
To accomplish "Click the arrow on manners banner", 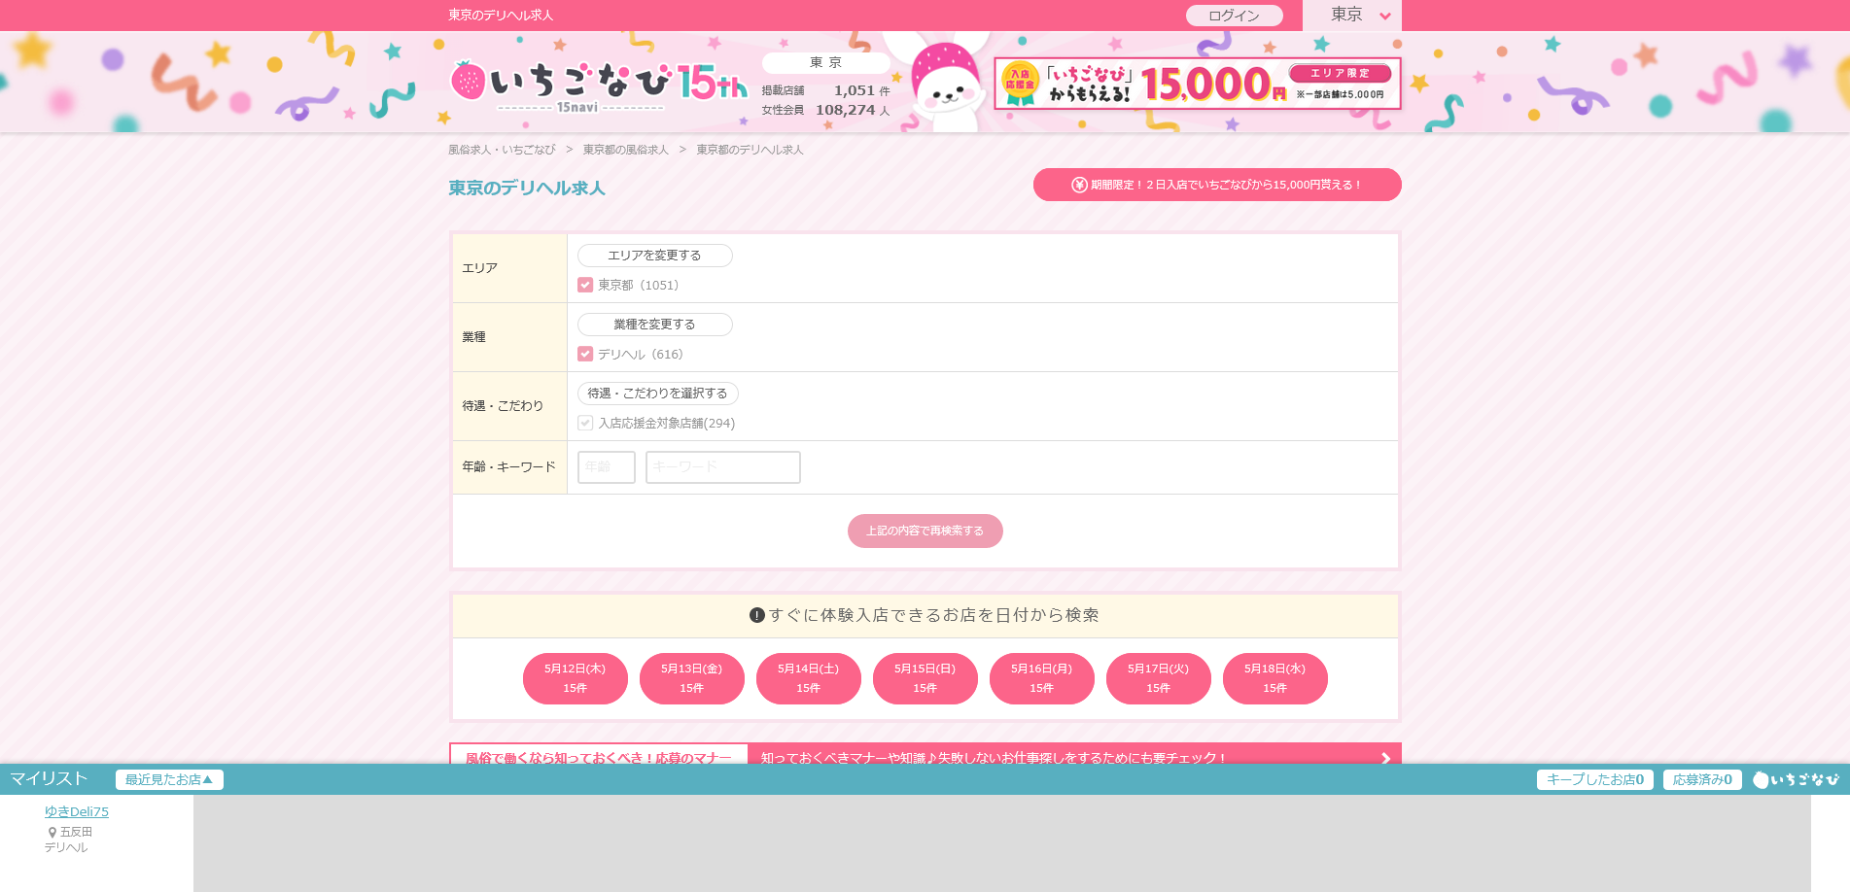I will click(1385, 758).
